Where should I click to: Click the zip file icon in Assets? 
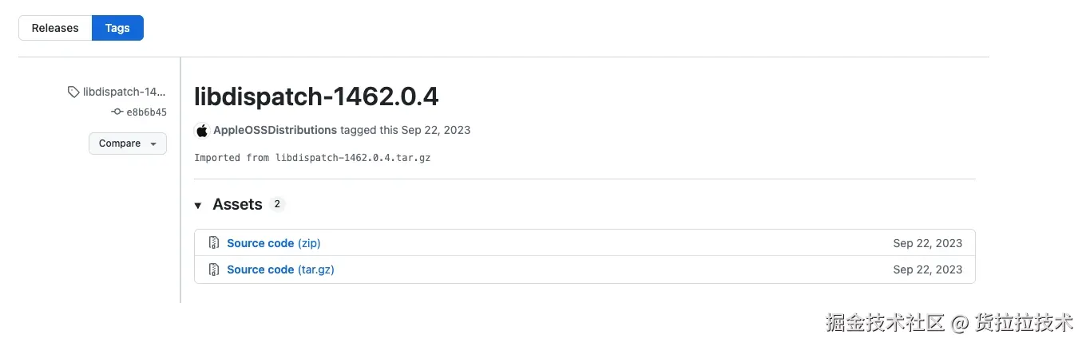point(214,243)
